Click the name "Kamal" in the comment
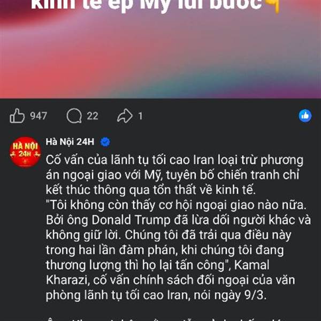321x321 pixels. click(251, 265)
